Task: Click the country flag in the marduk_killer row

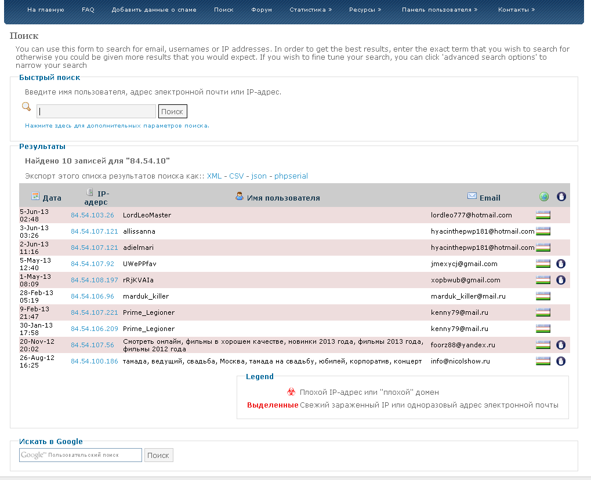Action: click(x=543, y=296)
